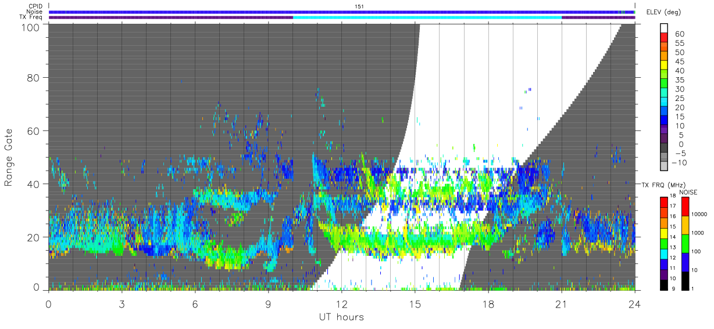Click the 10000 label on NOISE scale
Image resolution: width=714 pixels, height=329 pixels.
(700, 214)
